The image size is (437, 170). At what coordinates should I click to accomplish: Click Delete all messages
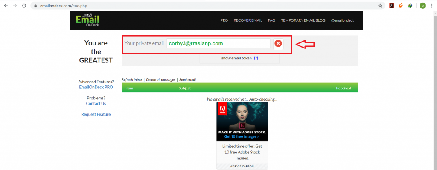(161, 80)
